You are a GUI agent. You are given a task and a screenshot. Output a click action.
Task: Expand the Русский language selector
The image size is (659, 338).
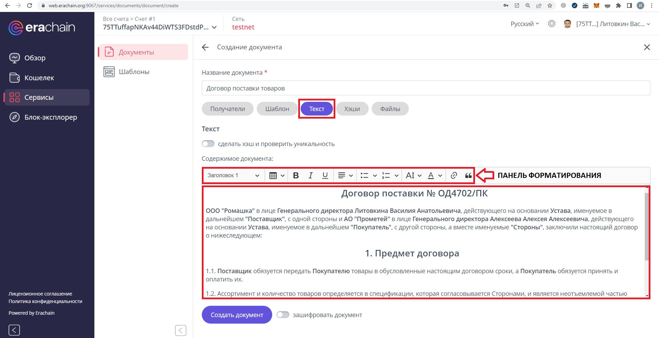click(x=524, y=24)
